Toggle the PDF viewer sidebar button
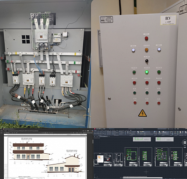 pyautogui.click(x=1, y=133)
